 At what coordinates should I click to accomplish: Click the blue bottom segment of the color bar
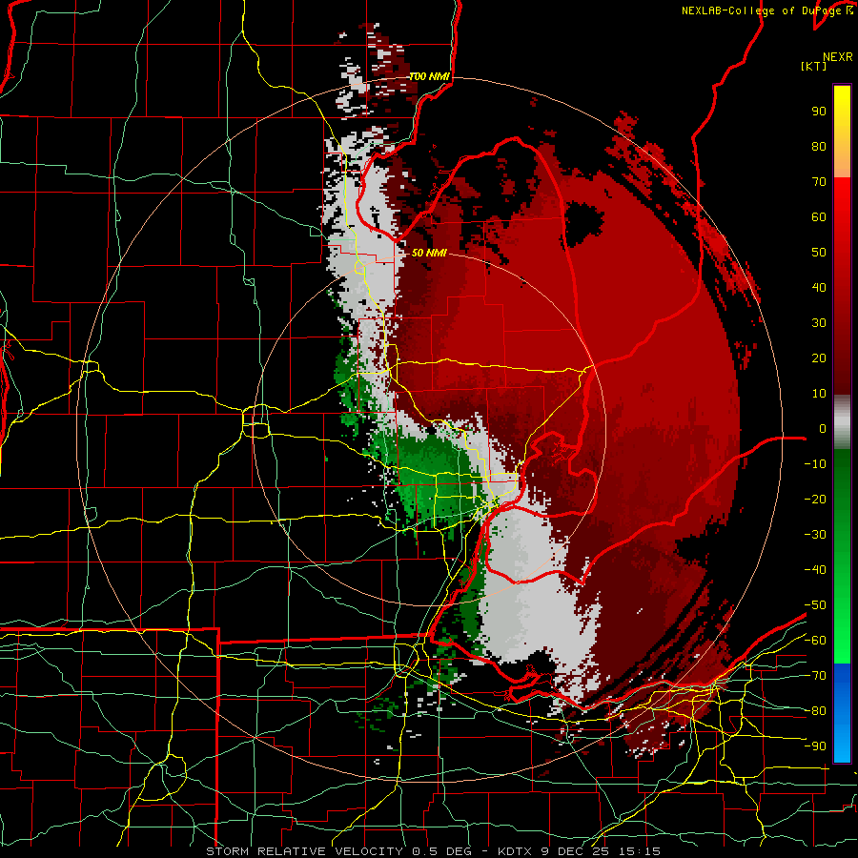tap(842, 712)
